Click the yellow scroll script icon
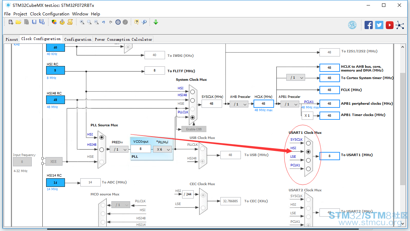Image resolution: width=410 pixels, height=231 pixels. [70, 22]
